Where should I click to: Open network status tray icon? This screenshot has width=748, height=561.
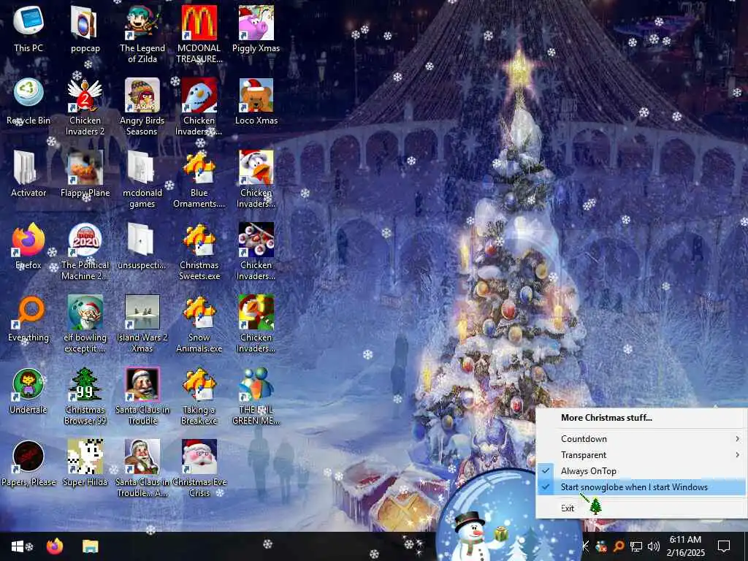click(x=636, y=546)
